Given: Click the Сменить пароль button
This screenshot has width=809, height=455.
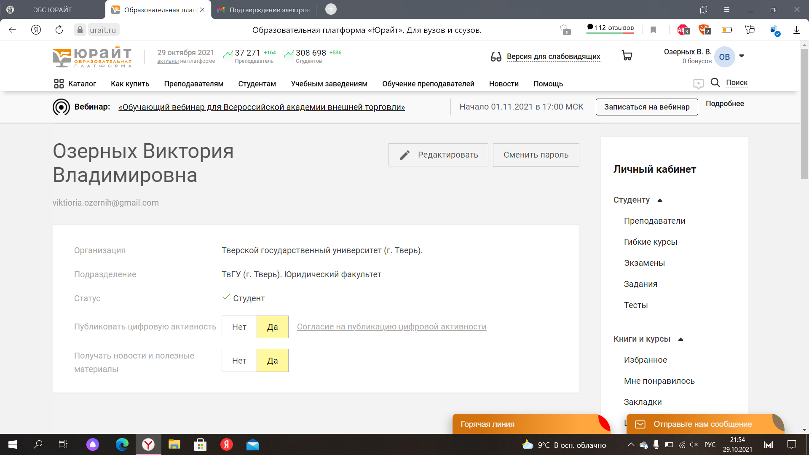Looking at the screenshot, I should (536, 155).
